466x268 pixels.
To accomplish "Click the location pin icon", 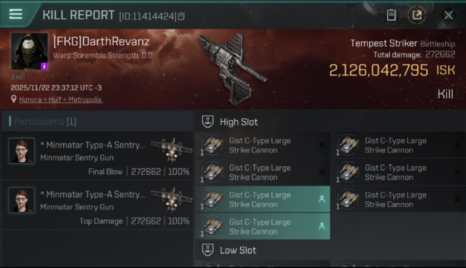I will [x=14, y=99].
